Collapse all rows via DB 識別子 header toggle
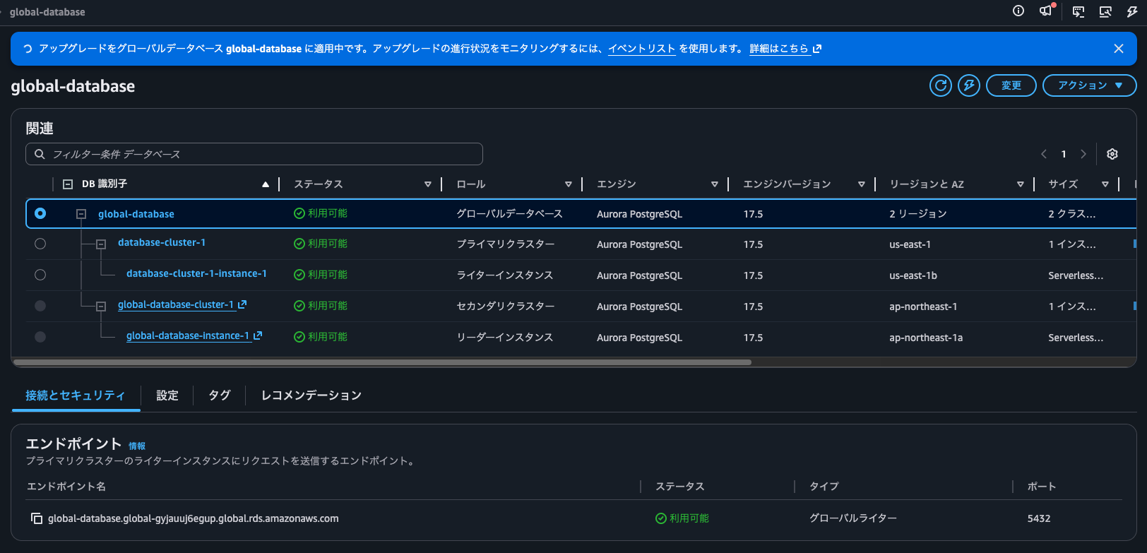Screen dimensions: 1147x553 pos(68,184)
